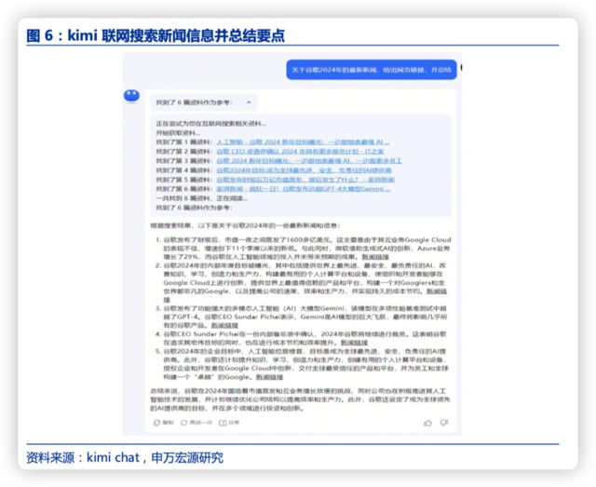Click the blue user message '关于谷歌2024年的最新新闻'

(372, 70)
